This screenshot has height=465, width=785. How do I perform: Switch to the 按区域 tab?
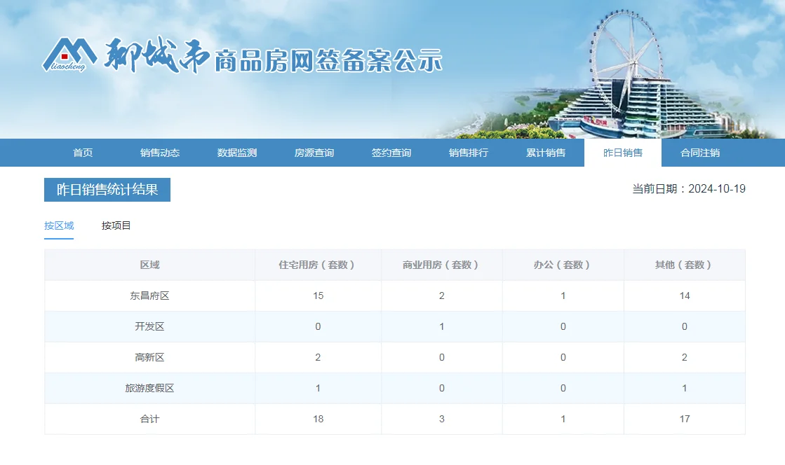(x=59, y=225)
